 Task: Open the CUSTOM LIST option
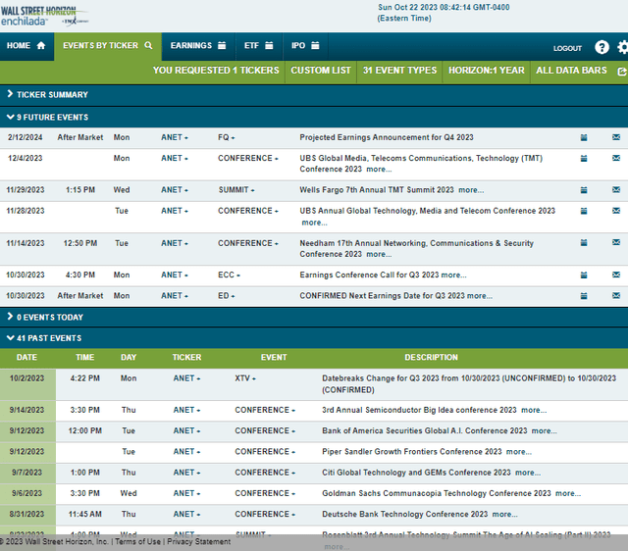point(321,71)
